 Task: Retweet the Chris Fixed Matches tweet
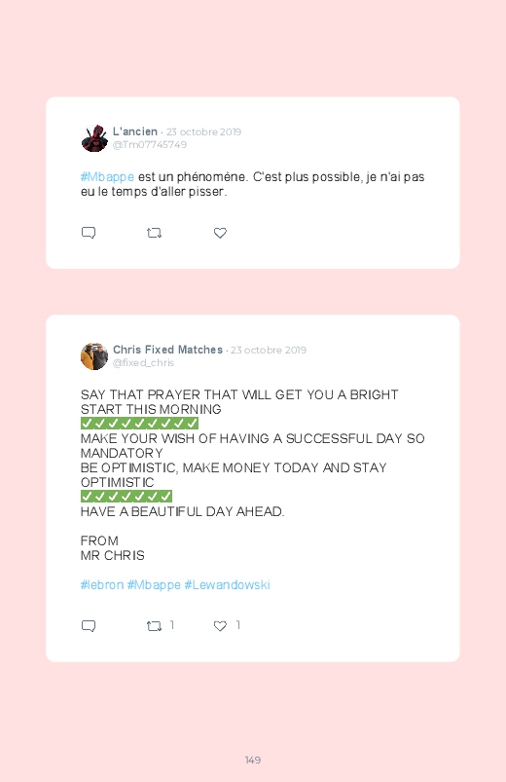pos(154,626)
